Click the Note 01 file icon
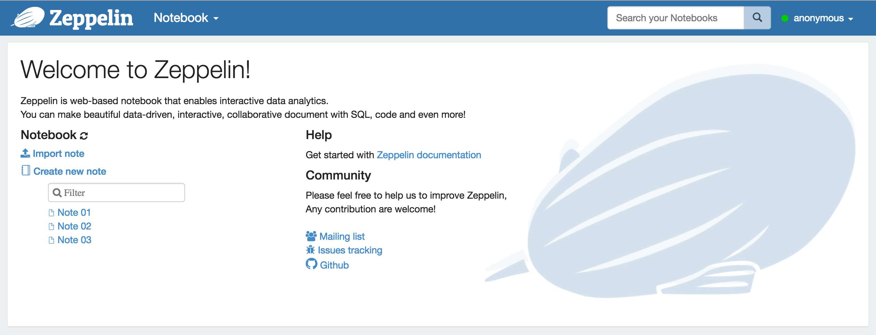The image size is (876, 335). point(51,213)
